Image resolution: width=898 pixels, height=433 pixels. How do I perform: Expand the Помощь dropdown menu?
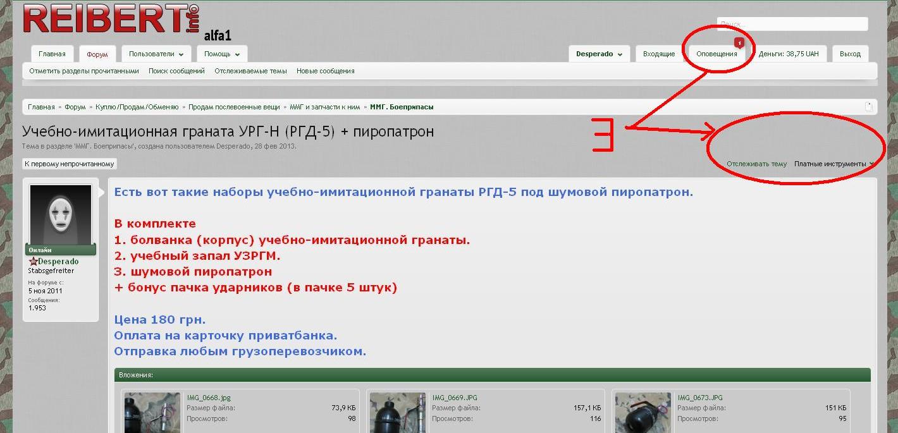coord(222,54)
